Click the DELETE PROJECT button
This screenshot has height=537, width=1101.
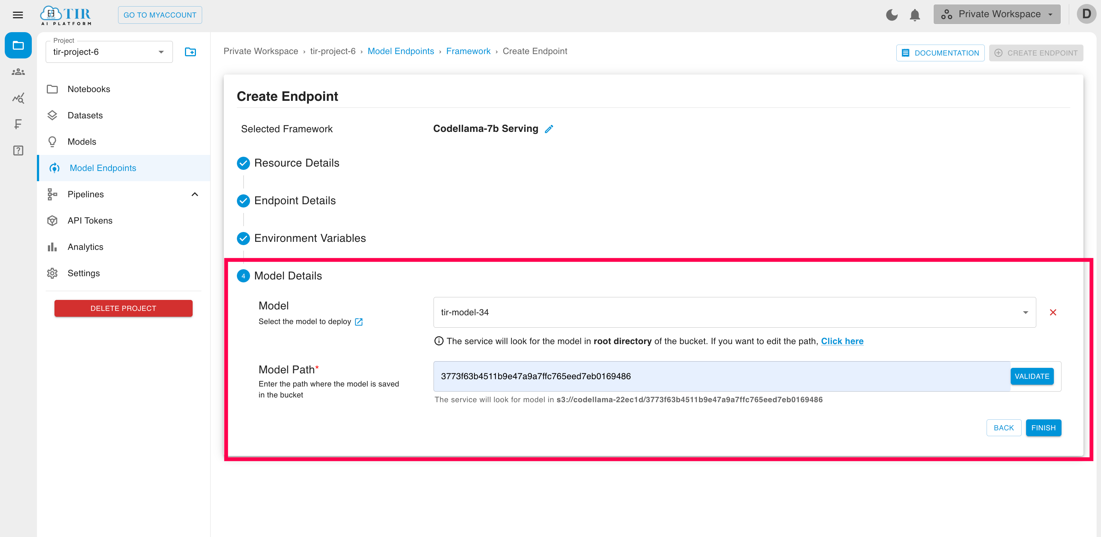[x=123, y=308]
